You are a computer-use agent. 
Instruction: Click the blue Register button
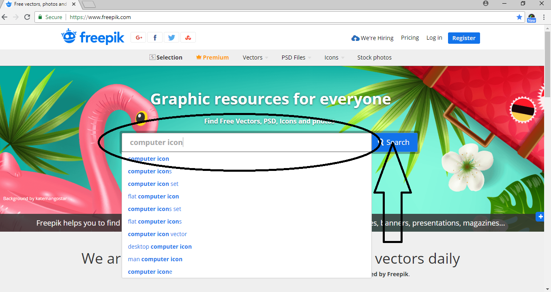[464, 38]
